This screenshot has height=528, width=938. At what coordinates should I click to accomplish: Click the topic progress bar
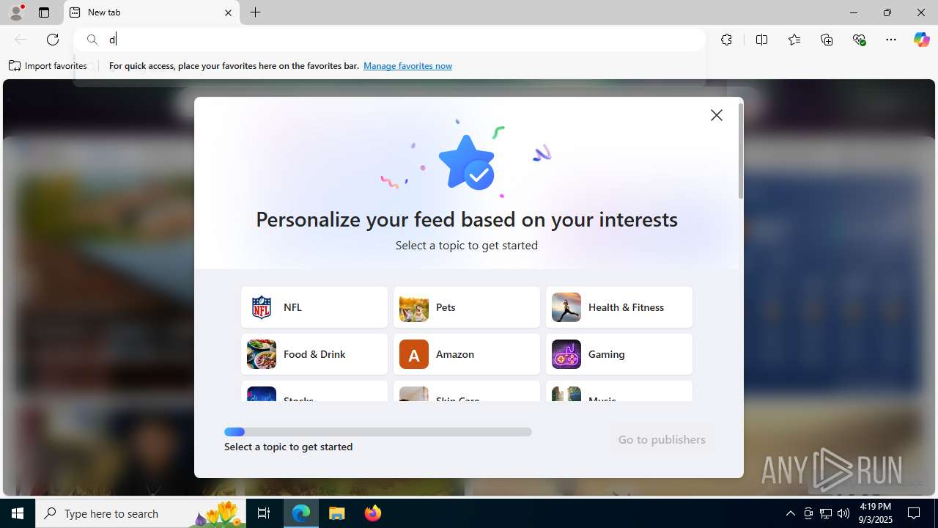378,432
